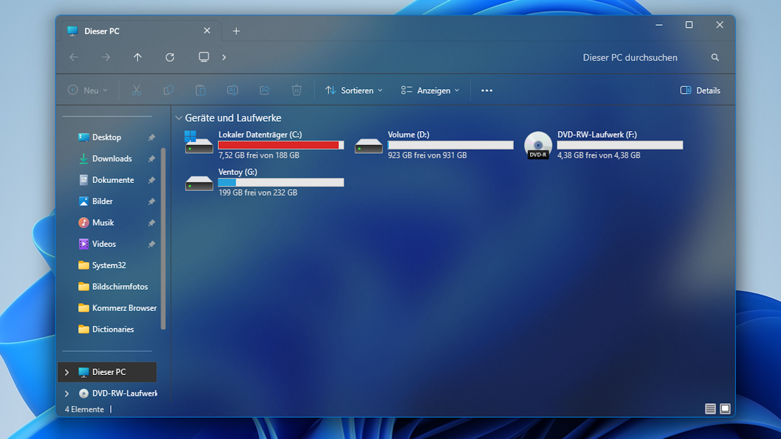Open Bilder in the sidebar
This screenshot has width=781, height=439.
coord(102,201)
